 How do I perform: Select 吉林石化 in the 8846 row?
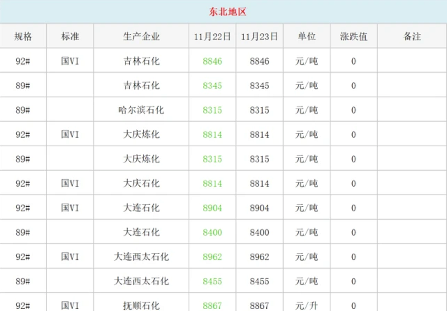(x=141, y=61)
